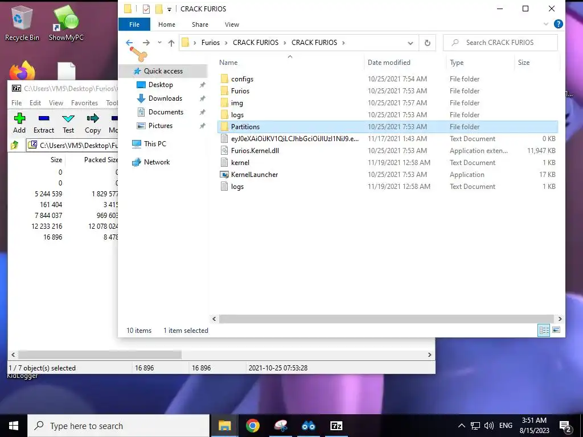
Task: Open the 7-Zip View menu
Action: click(x=56, y=103)
